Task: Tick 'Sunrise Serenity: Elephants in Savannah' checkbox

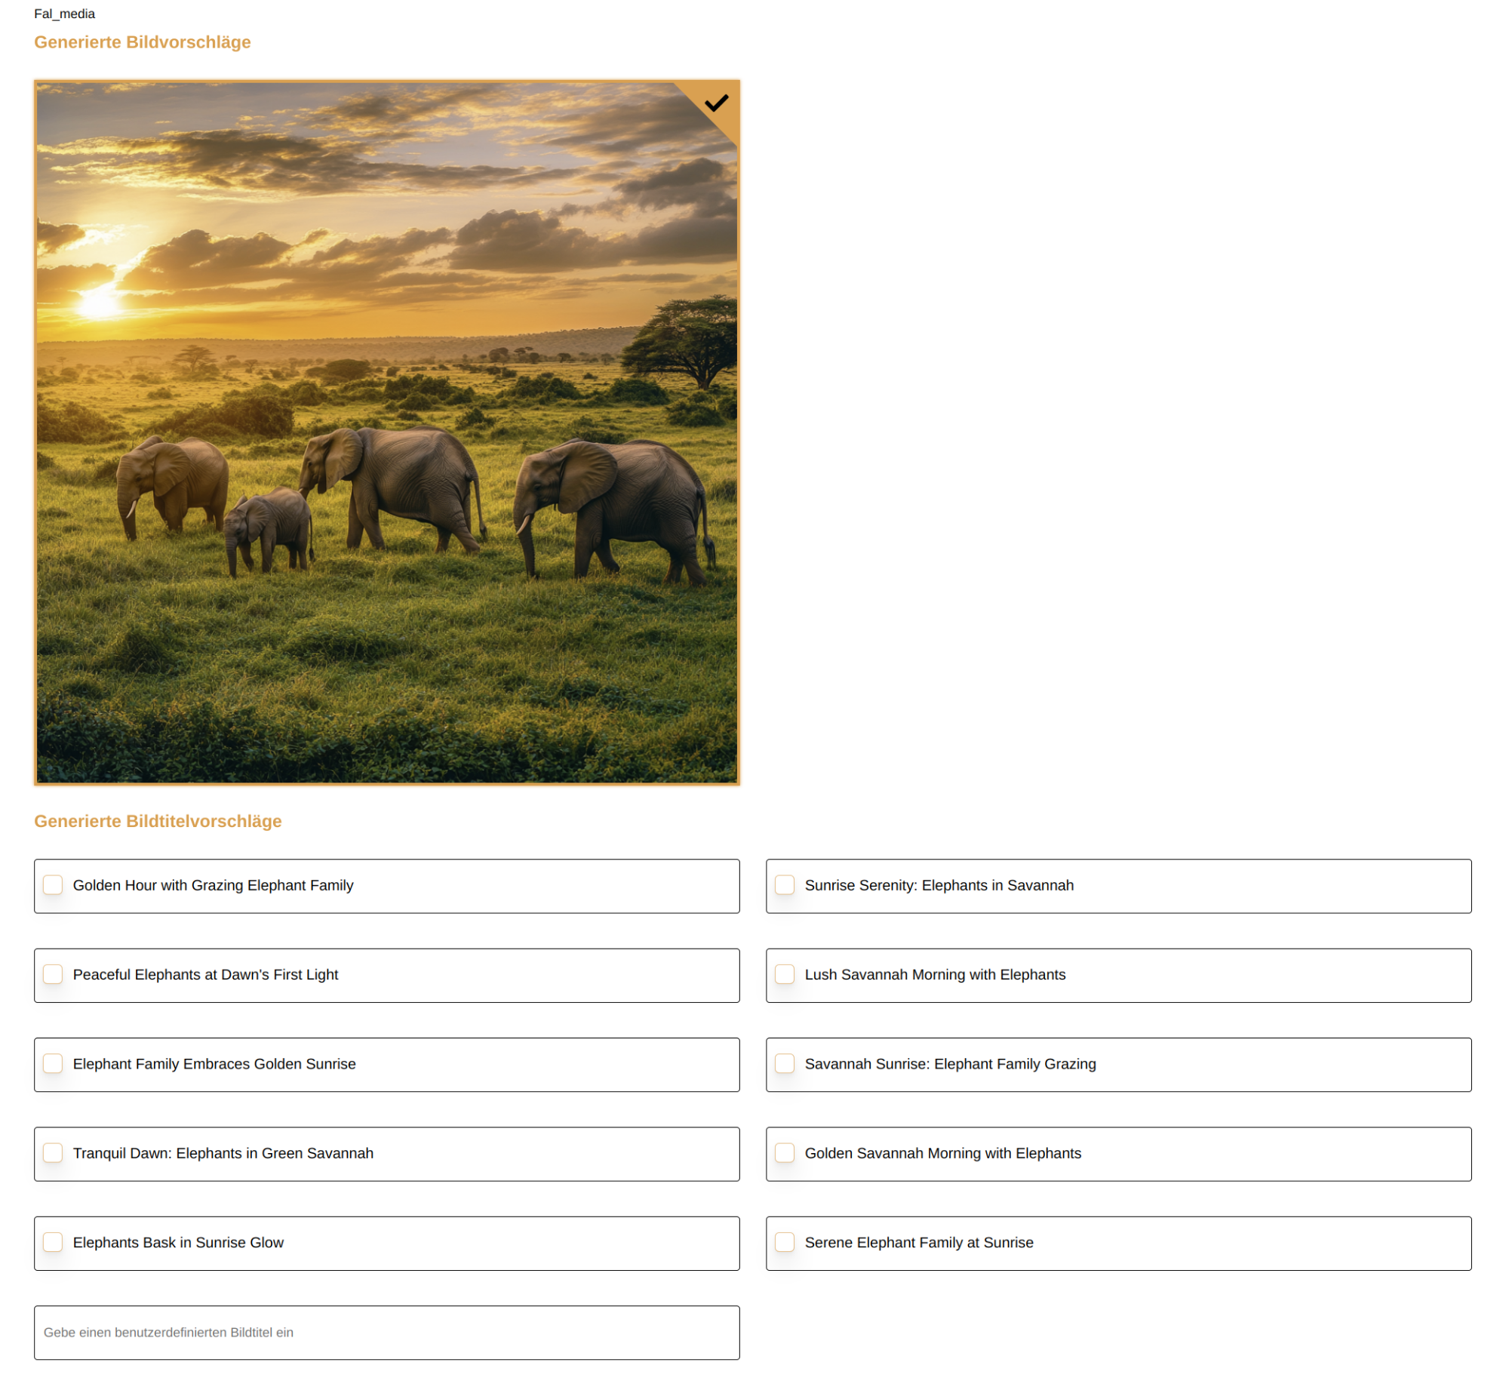Action: [x=785, y=885]
